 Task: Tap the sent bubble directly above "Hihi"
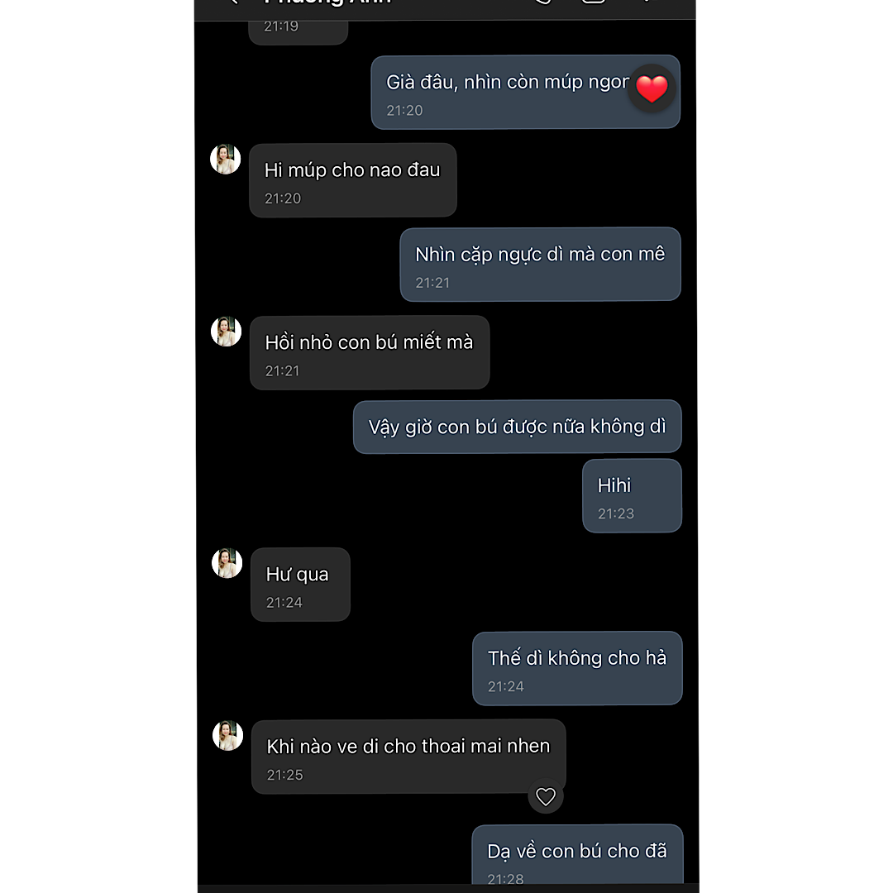pos(517,427)
